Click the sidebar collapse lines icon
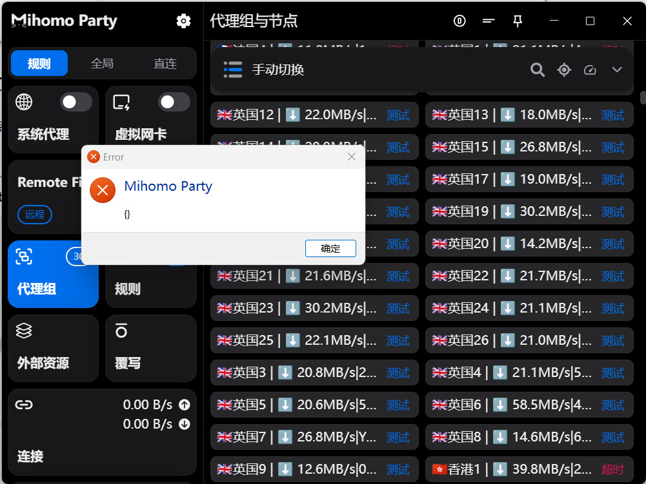The width and height of the screenshot is (646, 484). point(489,21)
